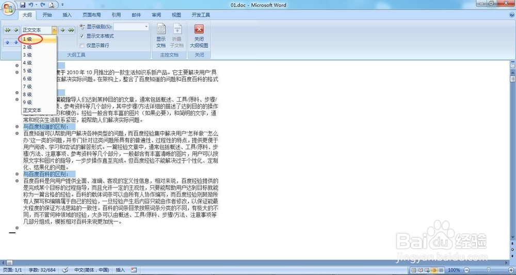Click the Word Help question mark icon

click(x=512, y=15)
